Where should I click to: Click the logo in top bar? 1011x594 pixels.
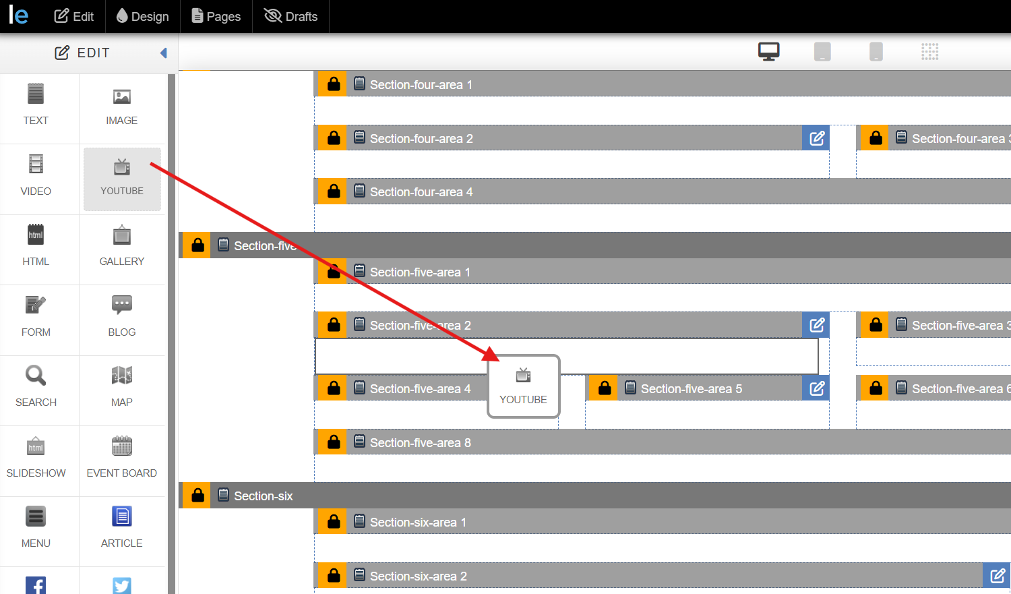(x=18, y=16)
